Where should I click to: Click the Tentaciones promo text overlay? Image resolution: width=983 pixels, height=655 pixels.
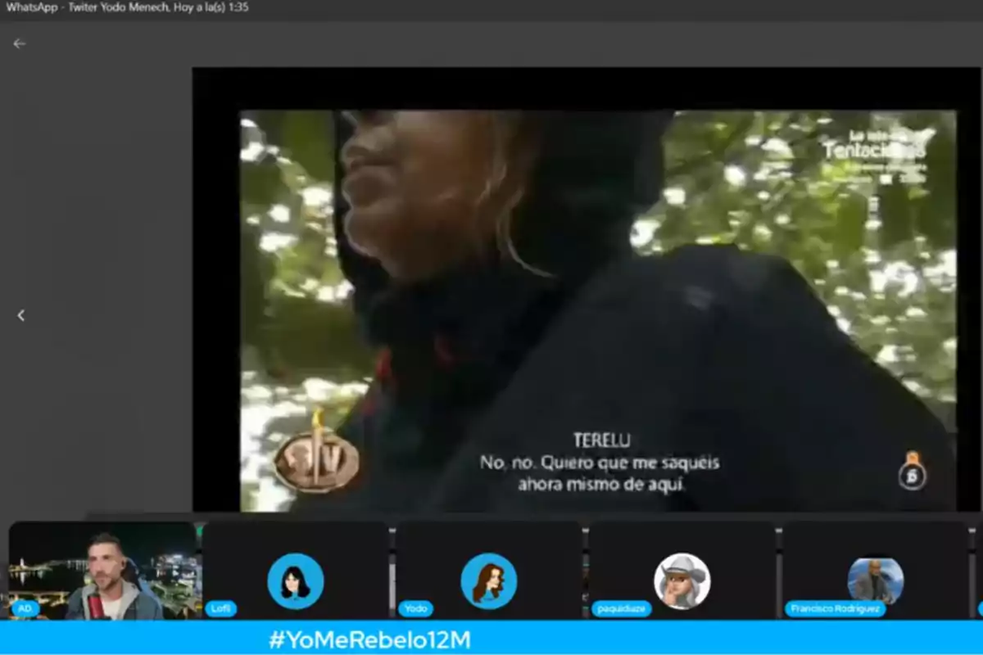point(874,151)
